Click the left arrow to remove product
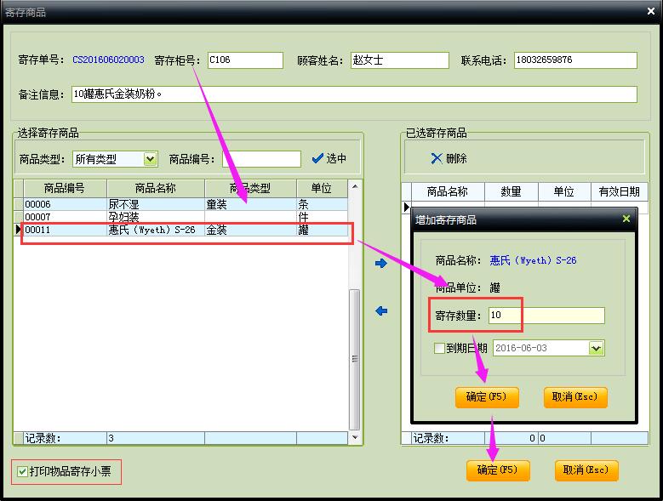Viewport: 663px width, 501px height. click(x=381, y=311)
